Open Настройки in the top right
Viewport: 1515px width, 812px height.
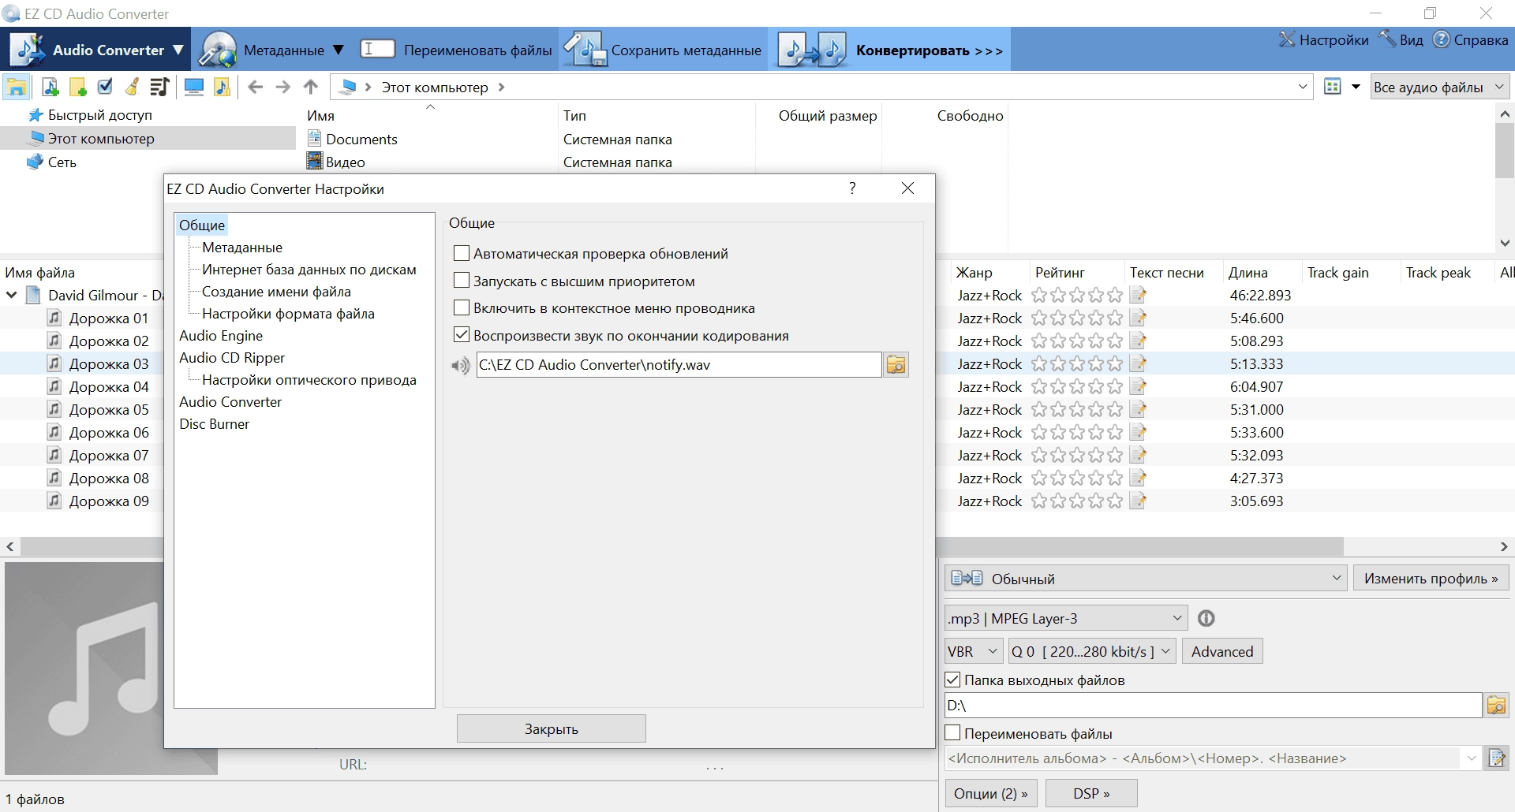(1323, 39)
